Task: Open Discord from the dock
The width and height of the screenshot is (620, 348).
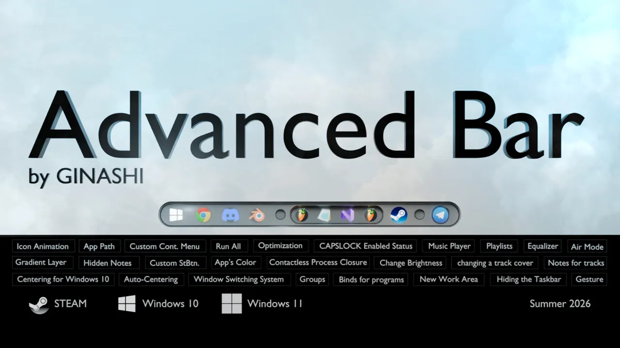Action: coord(231,215)
